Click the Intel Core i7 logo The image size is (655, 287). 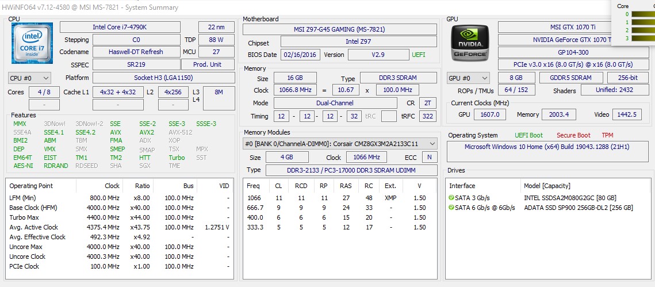(33, 43)
